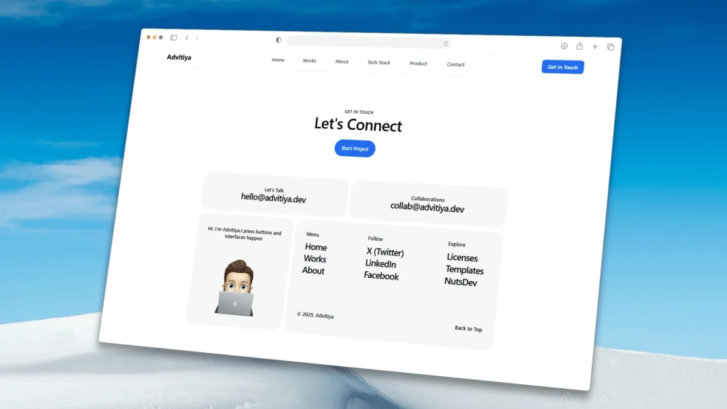
Task: Open the browser downloads icon
Action: pyautogui.click(x=564, y=46)
